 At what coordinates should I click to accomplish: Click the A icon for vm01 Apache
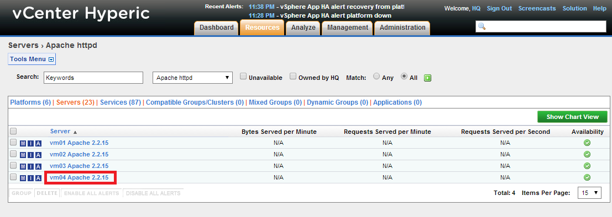(x=38, y=143)
